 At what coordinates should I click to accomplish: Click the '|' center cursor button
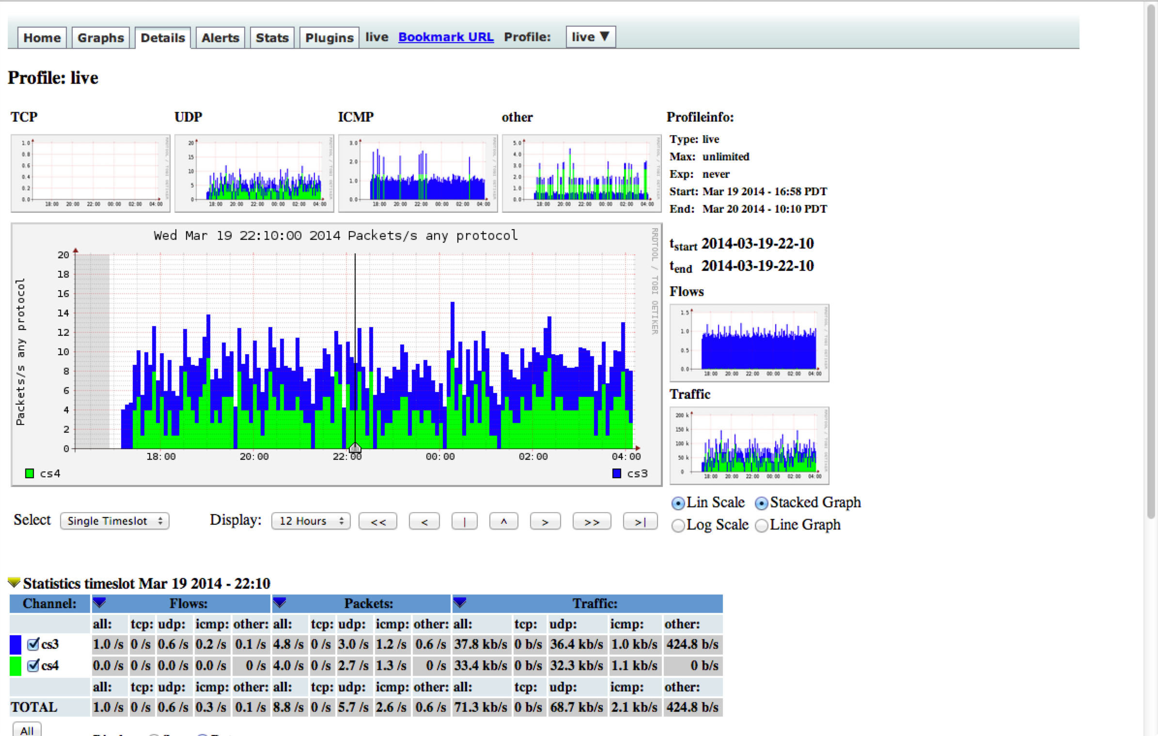pyautogui.click(x=464, y=522)
